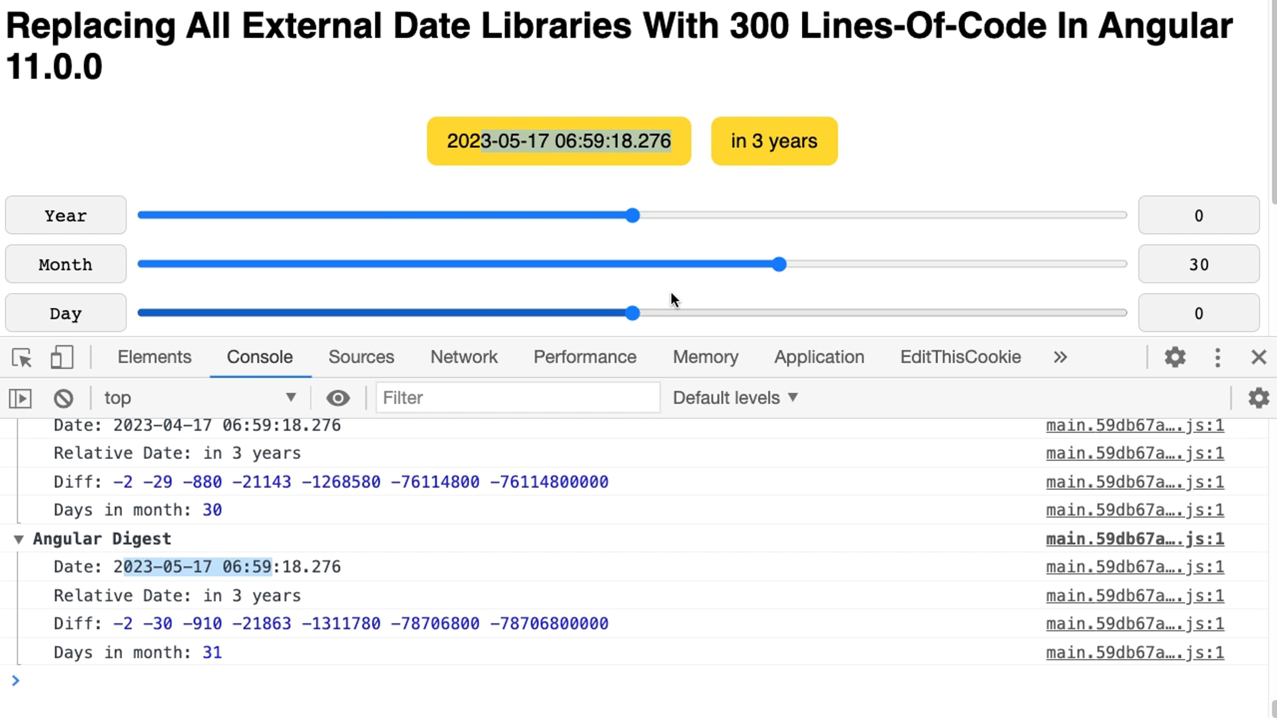Click the Month label button
Screen dimensions: 1277x718
click(65, 264)
